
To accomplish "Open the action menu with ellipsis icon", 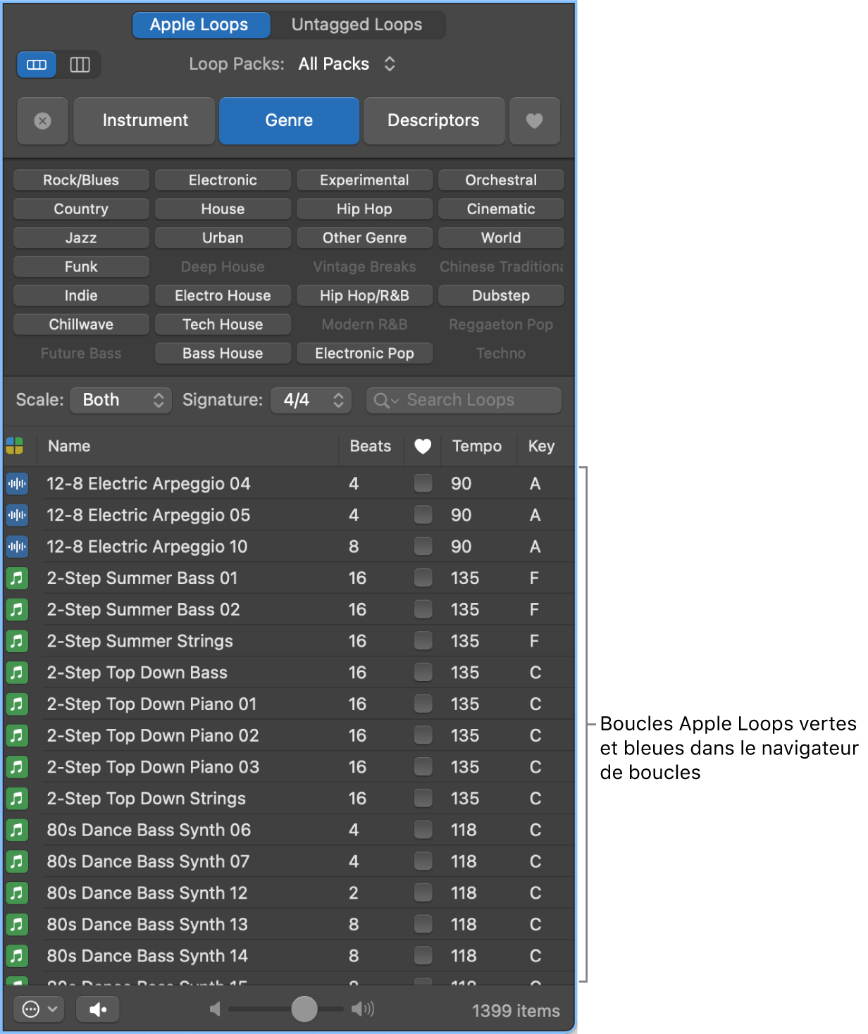I will [x=39, y=1009].
